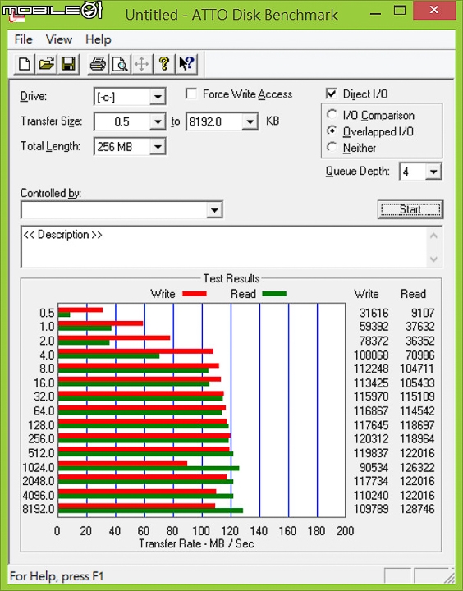Click the Test Results group title

[231, 278]
